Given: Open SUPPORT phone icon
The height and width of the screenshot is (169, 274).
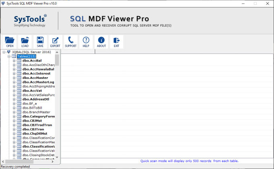Looking at the screenshot, I should (70, 42).
